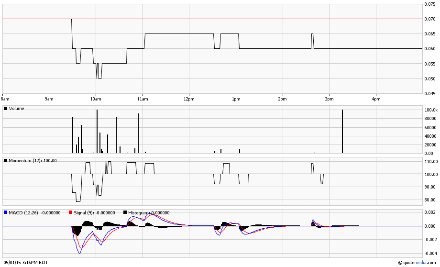Viewport: 440px width, 267px height.
Task: Click the 8am time axis label
Action: click(5, 99)
